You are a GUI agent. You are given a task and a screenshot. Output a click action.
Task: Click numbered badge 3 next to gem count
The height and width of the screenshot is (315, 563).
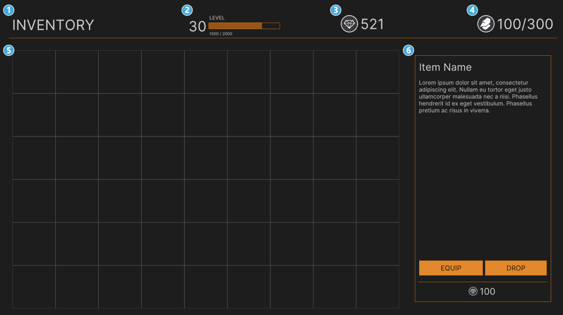(x=335, y=9)
